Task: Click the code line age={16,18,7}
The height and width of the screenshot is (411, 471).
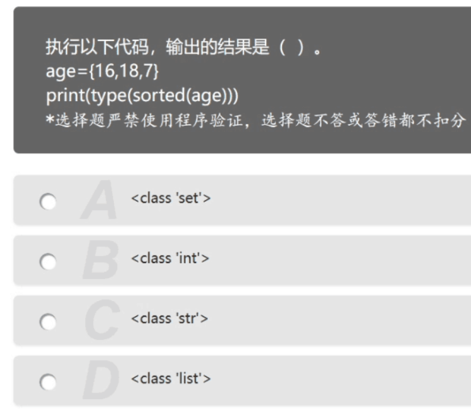Action: (x=102, y=71)
